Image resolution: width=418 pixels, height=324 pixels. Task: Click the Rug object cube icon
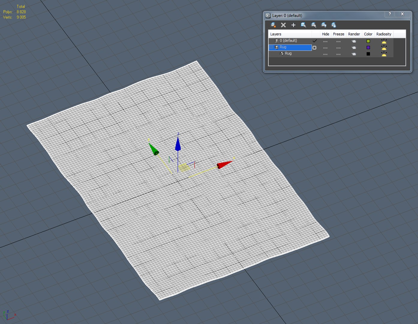(282, 53)
